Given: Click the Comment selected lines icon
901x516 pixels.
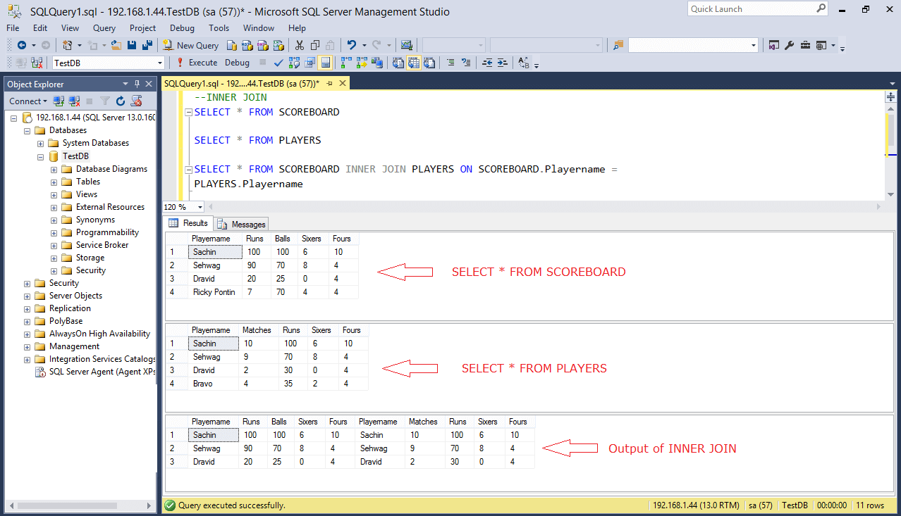Looking at the screenshot, I should click(451, 62).
